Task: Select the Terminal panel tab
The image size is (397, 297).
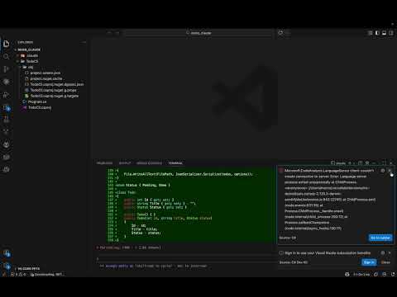Action: [x=175, y=163]
